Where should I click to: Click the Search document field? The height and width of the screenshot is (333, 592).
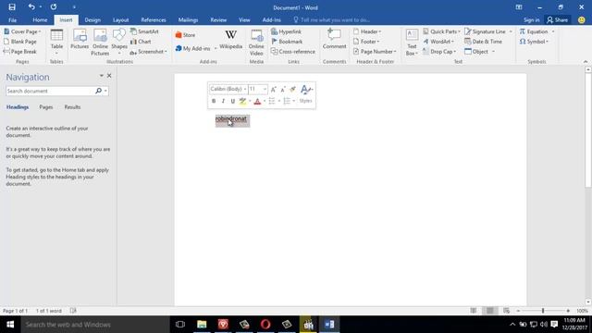[49, 91]
